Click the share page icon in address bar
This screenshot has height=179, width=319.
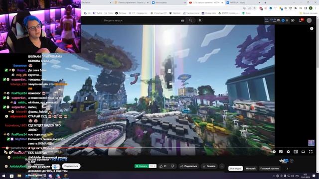[x=249, y=8]
